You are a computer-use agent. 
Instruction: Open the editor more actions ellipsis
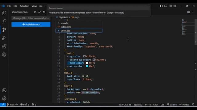pos(193,12)
